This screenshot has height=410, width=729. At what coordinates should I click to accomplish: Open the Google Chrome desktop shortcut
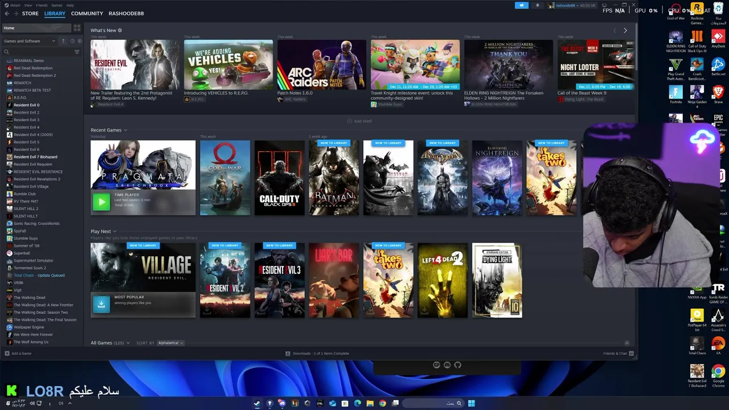point(718,376)
